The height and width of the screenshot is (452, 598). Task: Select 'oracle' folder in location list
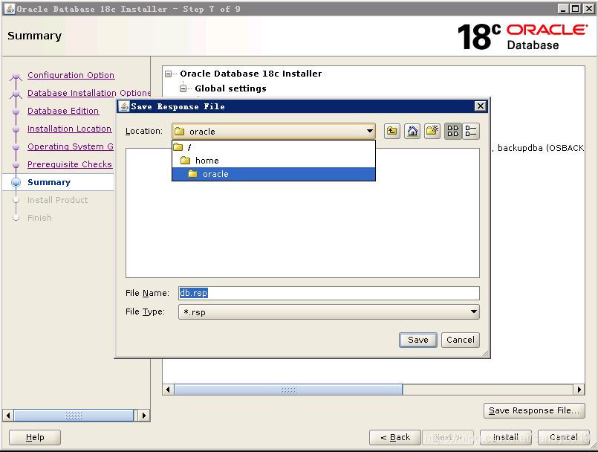(x=273, y=174)
